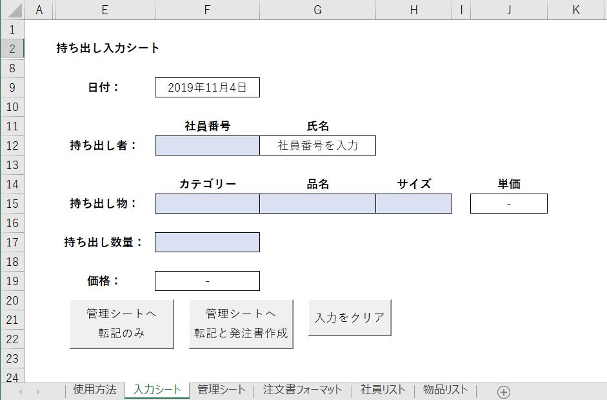Click the select-all corner triangle

15,10
